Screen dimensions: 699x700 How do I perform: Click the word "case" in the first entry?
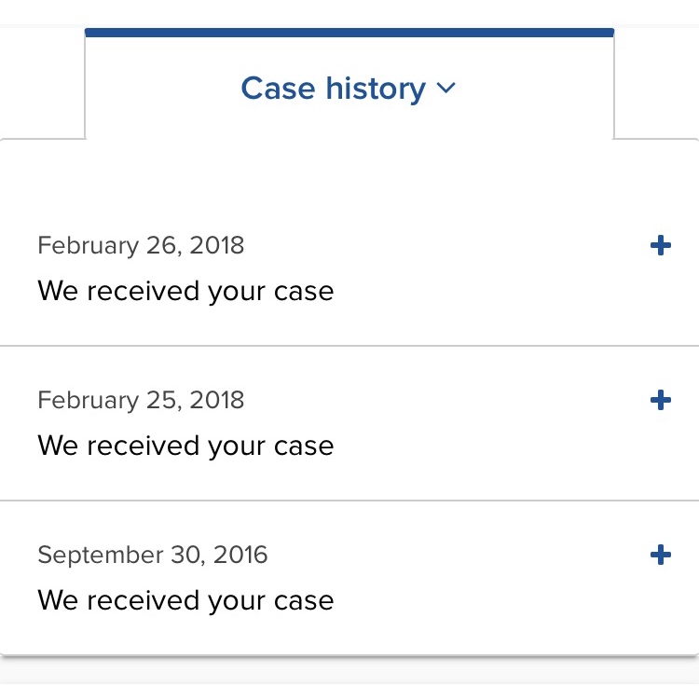click(x=304, y=292)
